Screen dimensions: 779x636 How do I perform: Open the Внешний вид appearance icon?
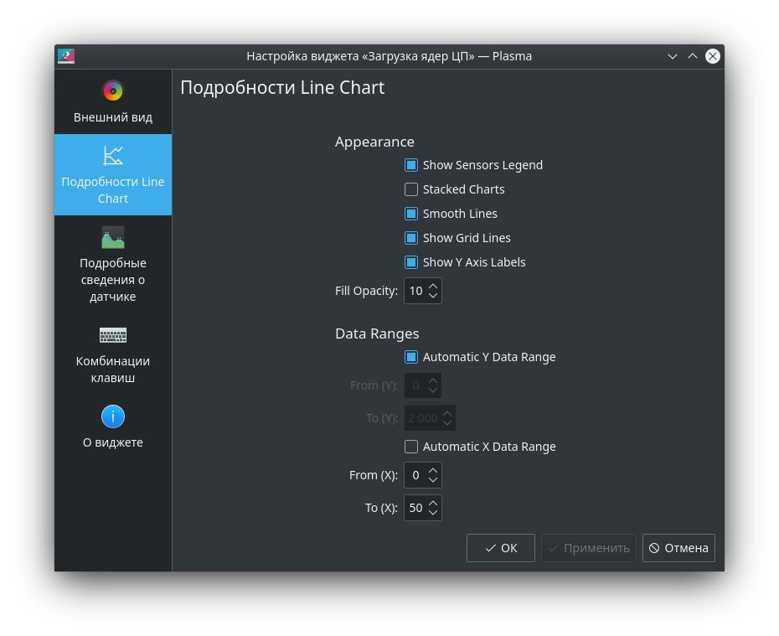click(113, 91)
